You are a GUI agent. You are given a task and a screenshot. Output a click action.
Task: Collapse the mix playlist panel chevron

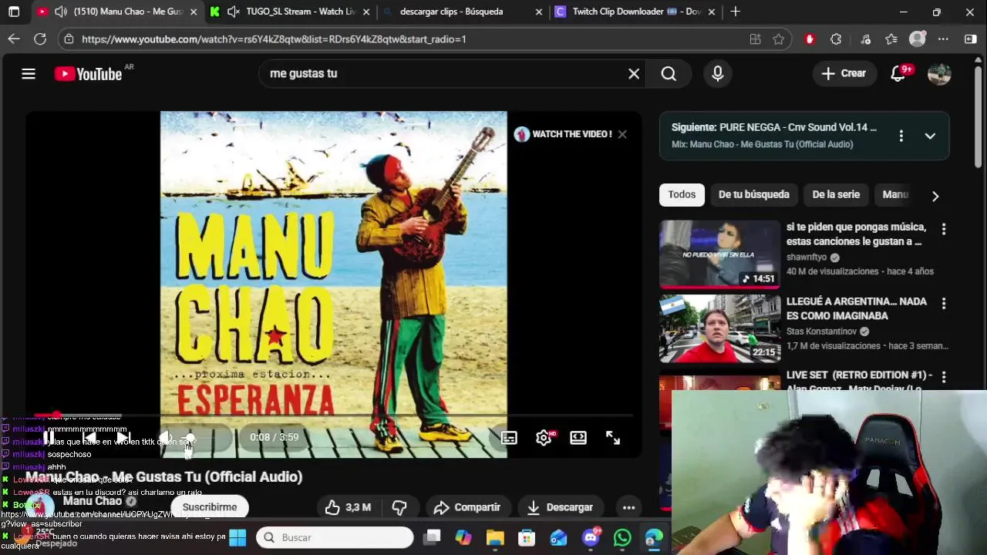pos(930,136)
